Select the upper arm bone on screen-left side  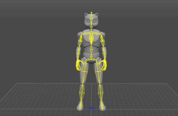click(80, 41)
